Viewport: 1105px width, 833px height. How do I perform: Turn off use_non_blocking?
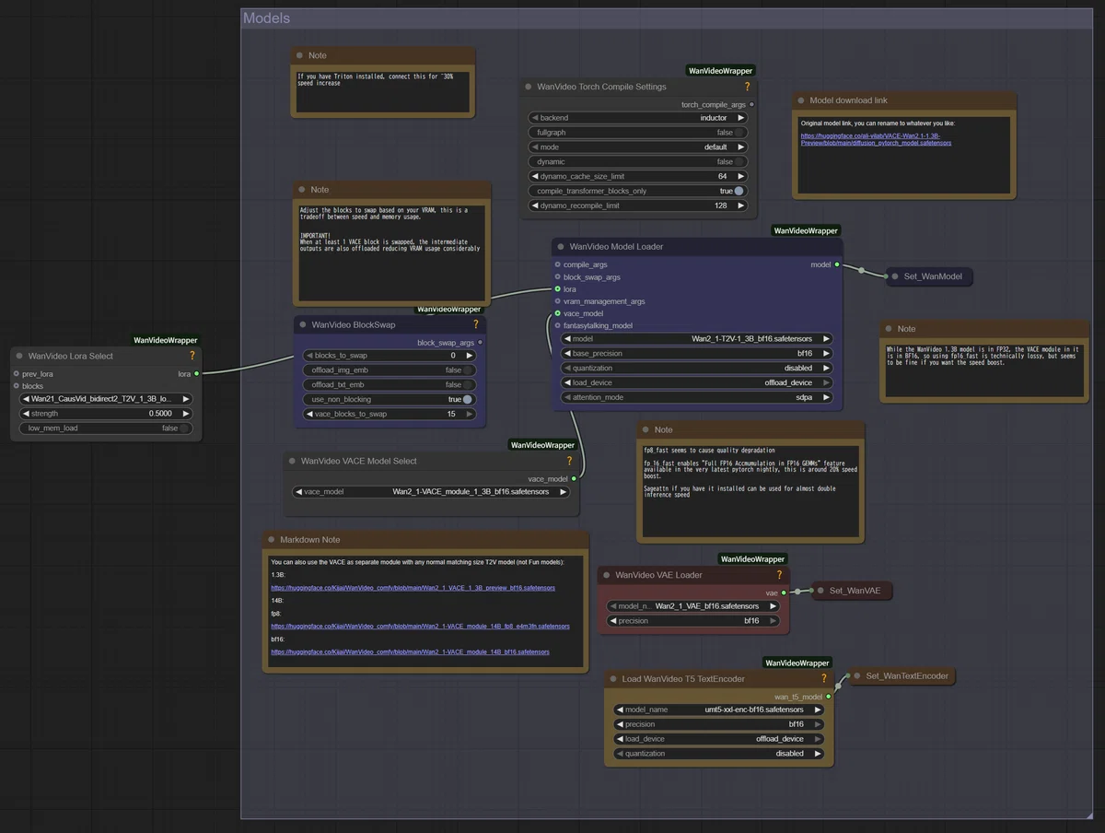click(x=390, y=400)
